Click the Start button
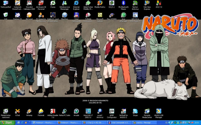This screenshot has height=125, width=201. click(x=8, y=123)
